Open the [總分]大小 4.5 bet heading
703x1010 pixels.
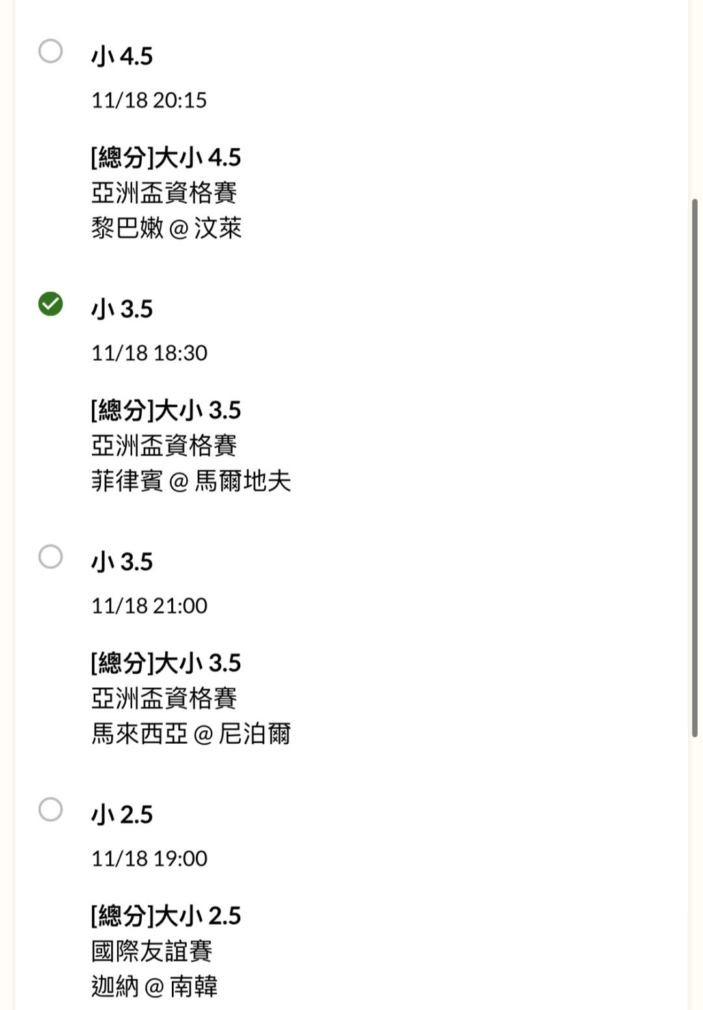[x=166, y=157]
